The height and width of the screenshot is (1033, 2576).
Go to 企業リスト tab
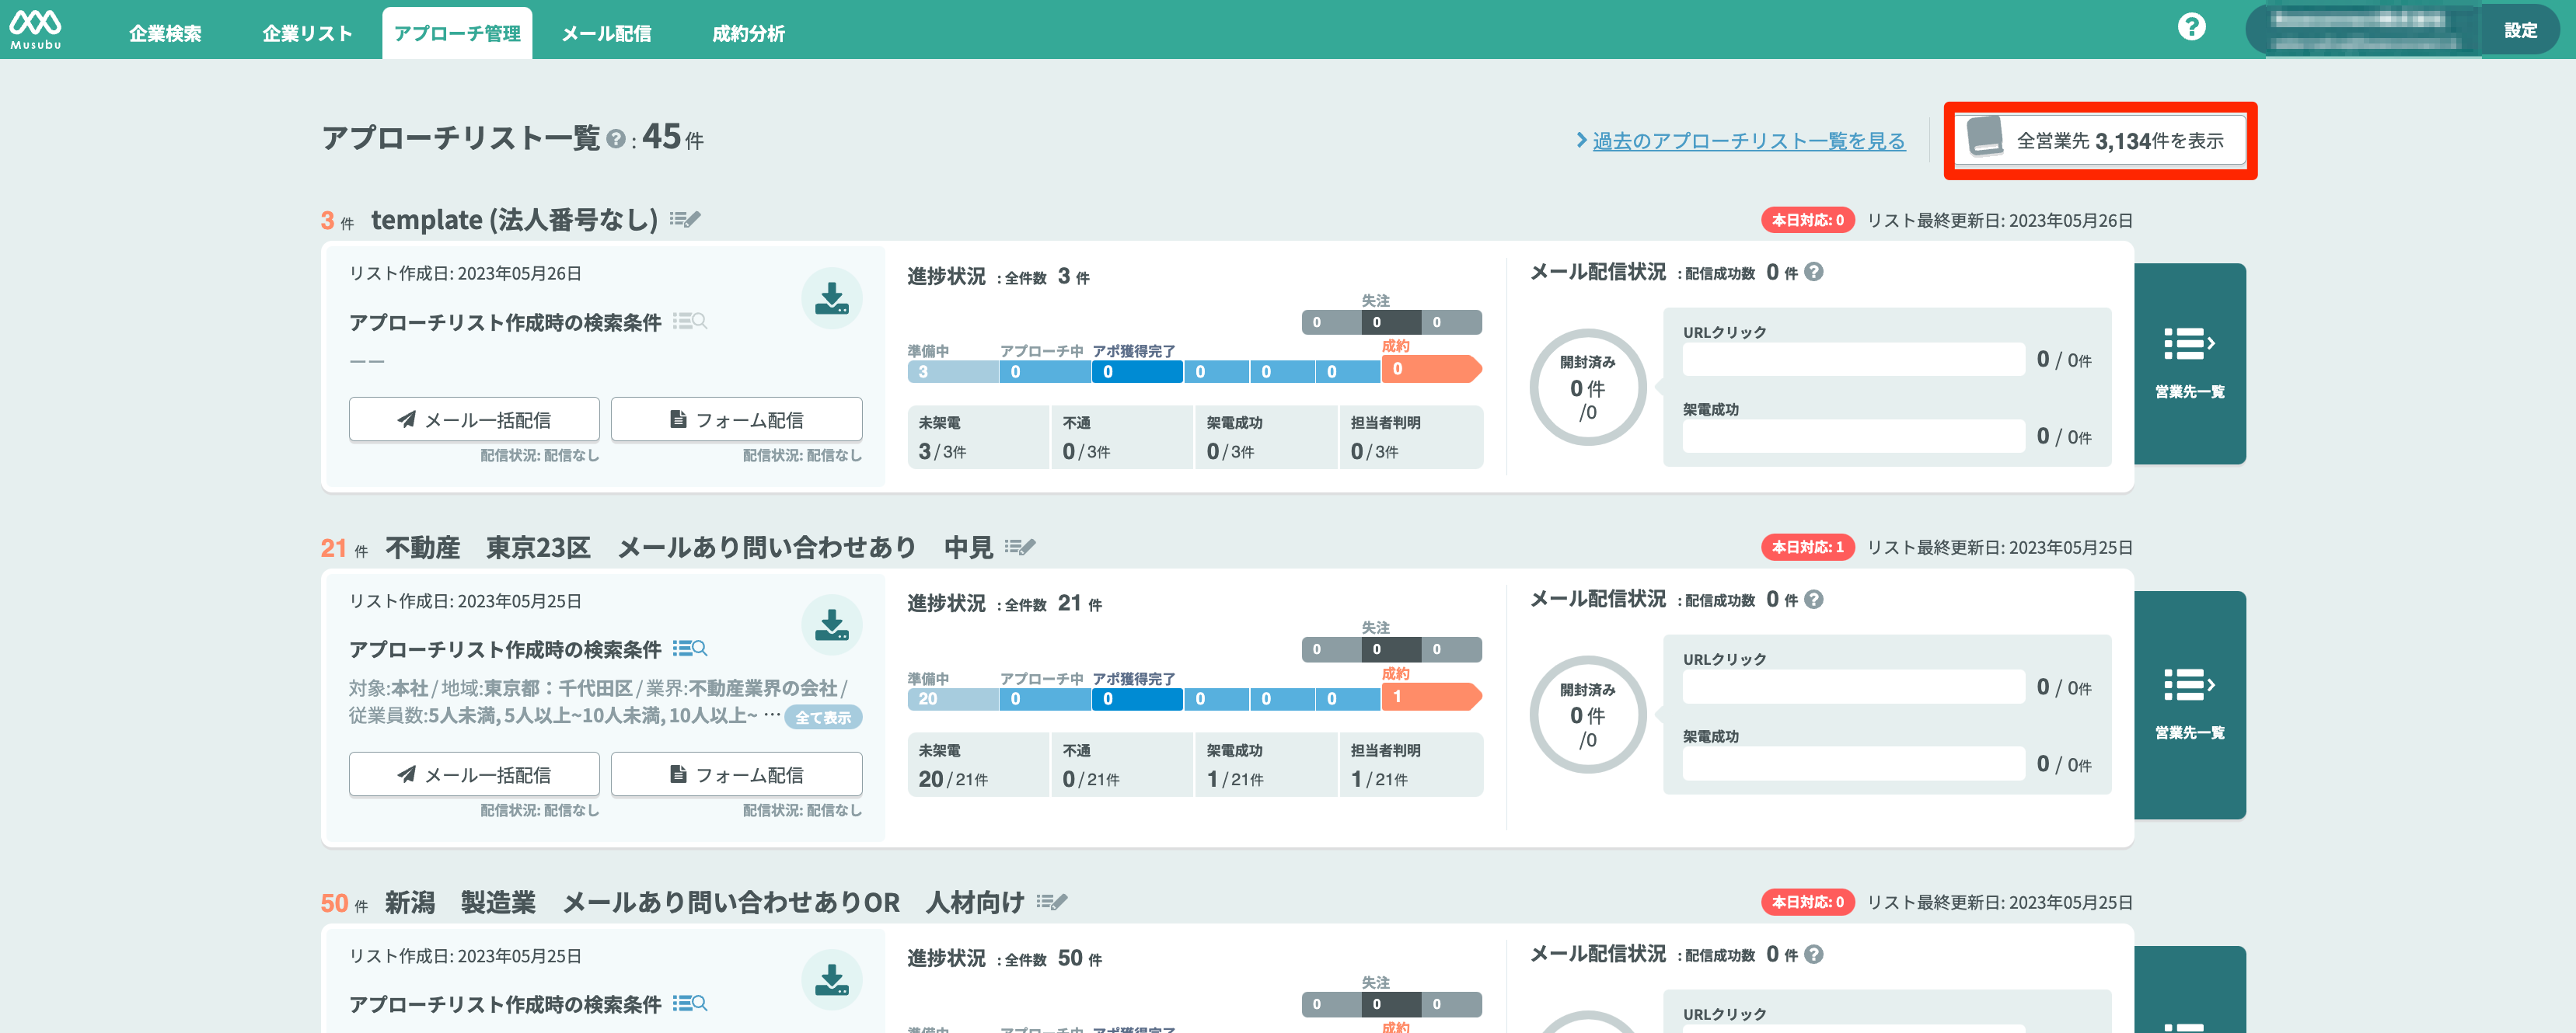[307, 33]
